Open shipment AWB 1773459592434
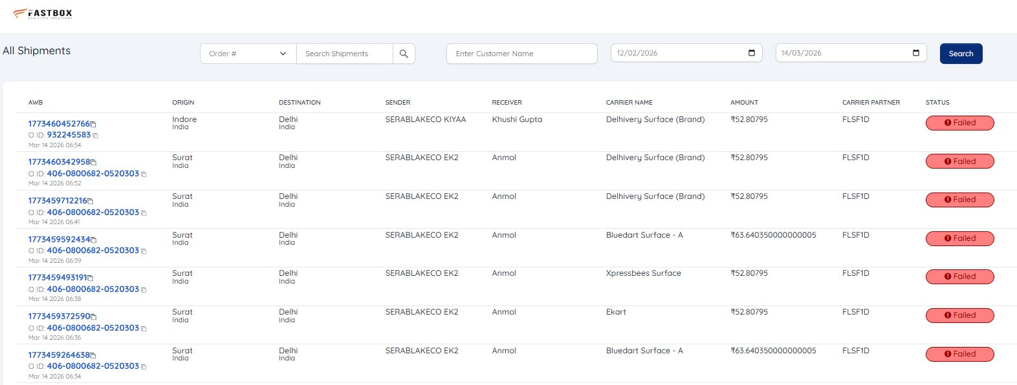 tap(59, 239)
